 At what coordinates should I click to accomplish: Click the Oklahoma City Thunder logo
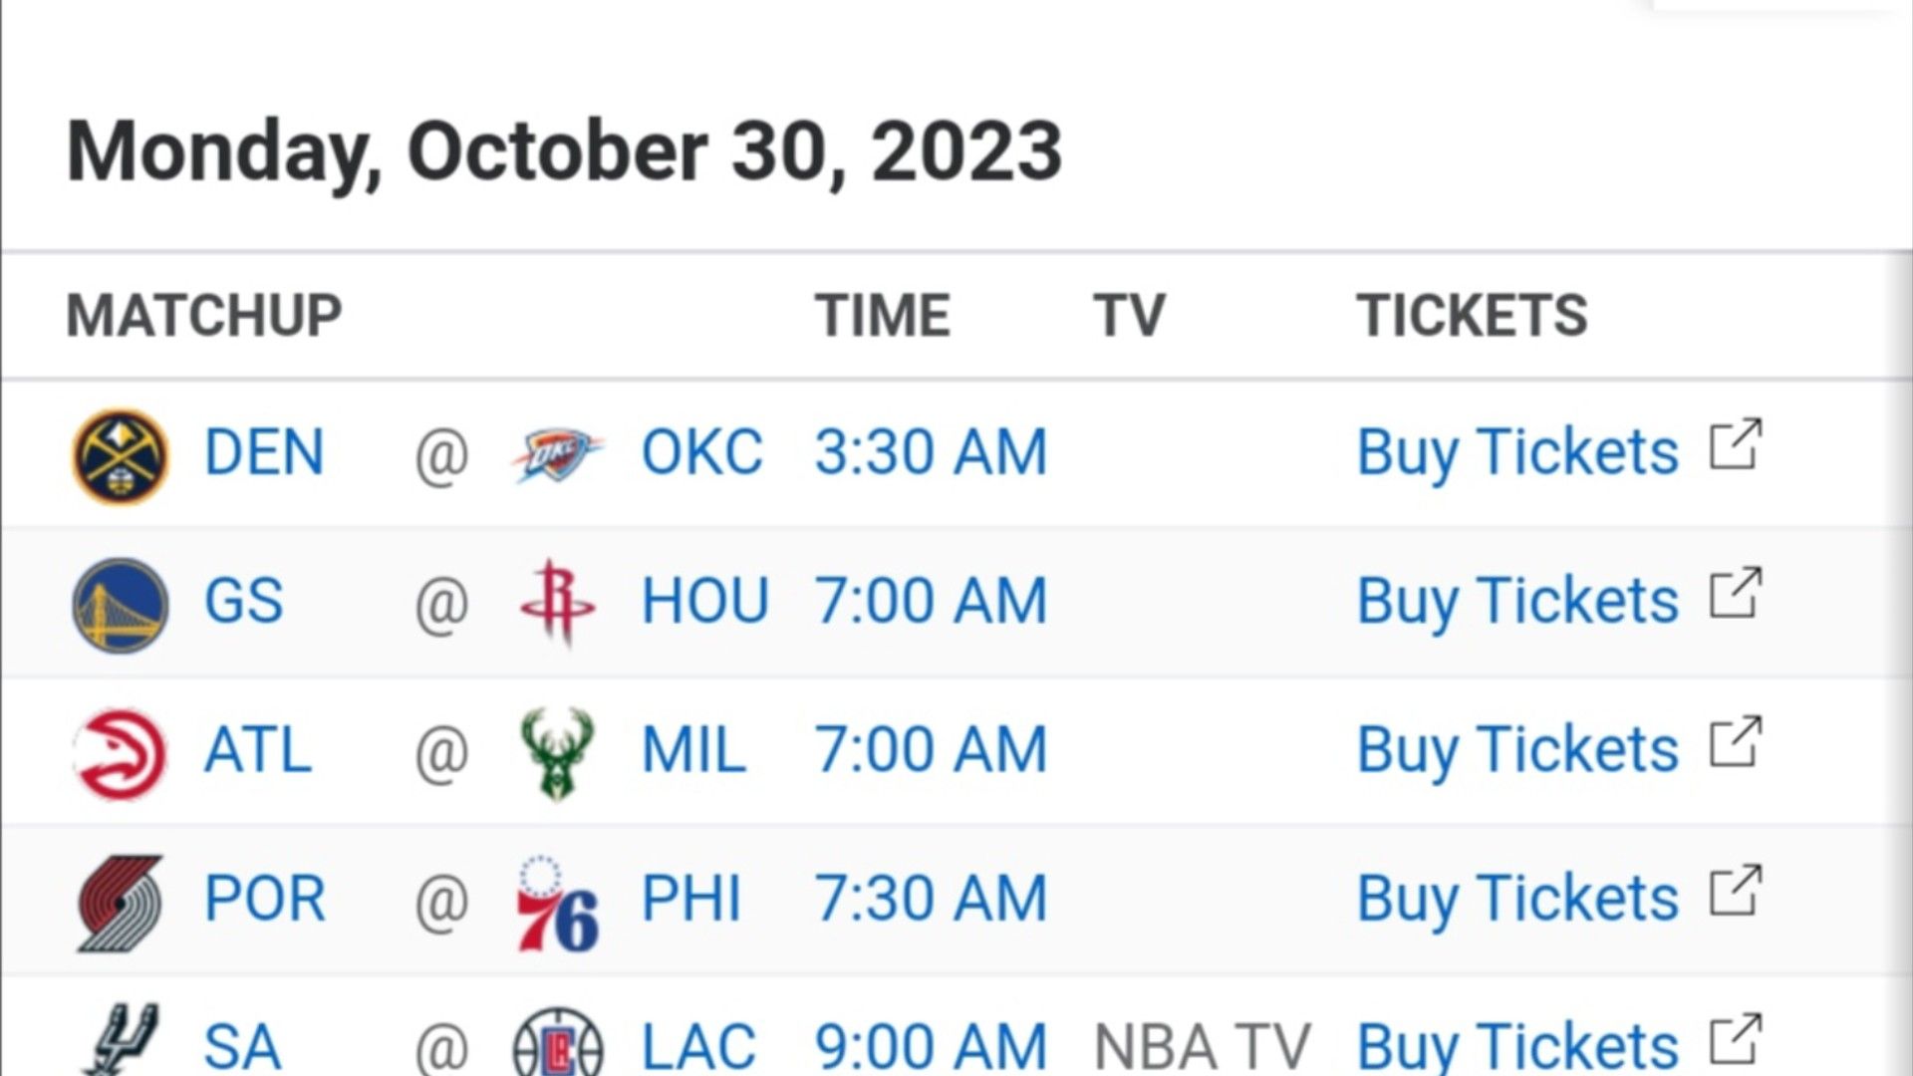click(x=557, y=454)
